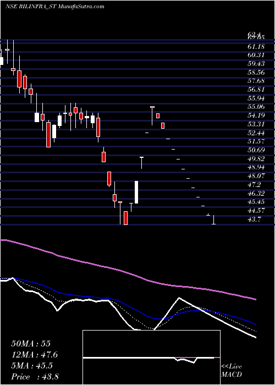
Task: Click the 46.32 price axis label
Action: [256, 193]
